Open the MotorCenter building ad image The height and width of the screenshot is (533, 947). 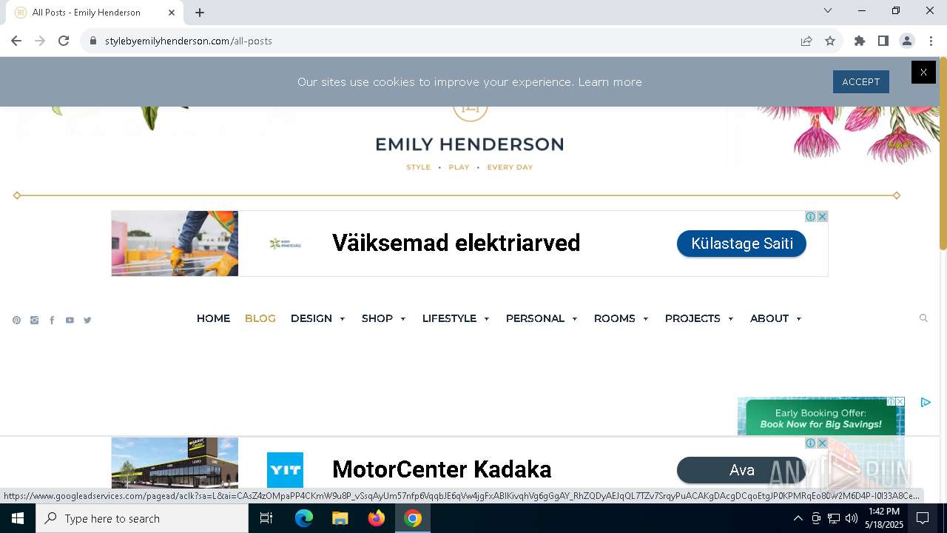coord(175,463)
